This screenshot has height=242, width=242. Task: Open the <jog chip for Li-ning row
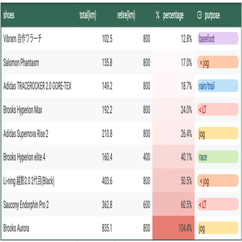218,180
